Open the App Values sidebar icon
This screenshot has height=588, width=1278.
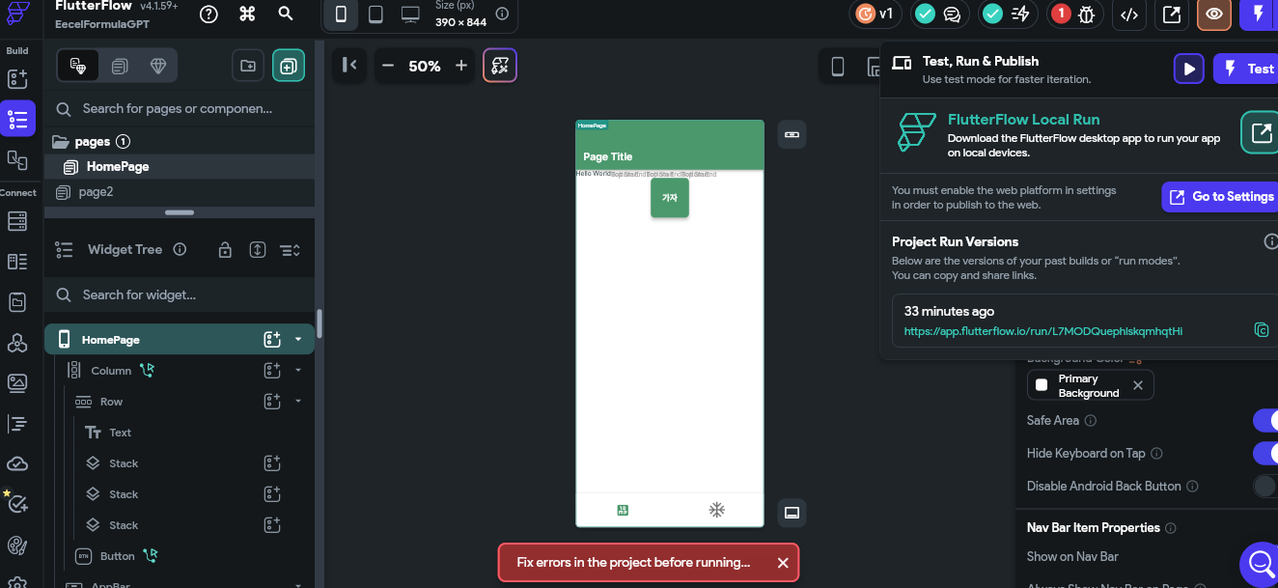[x=17, y=302]
